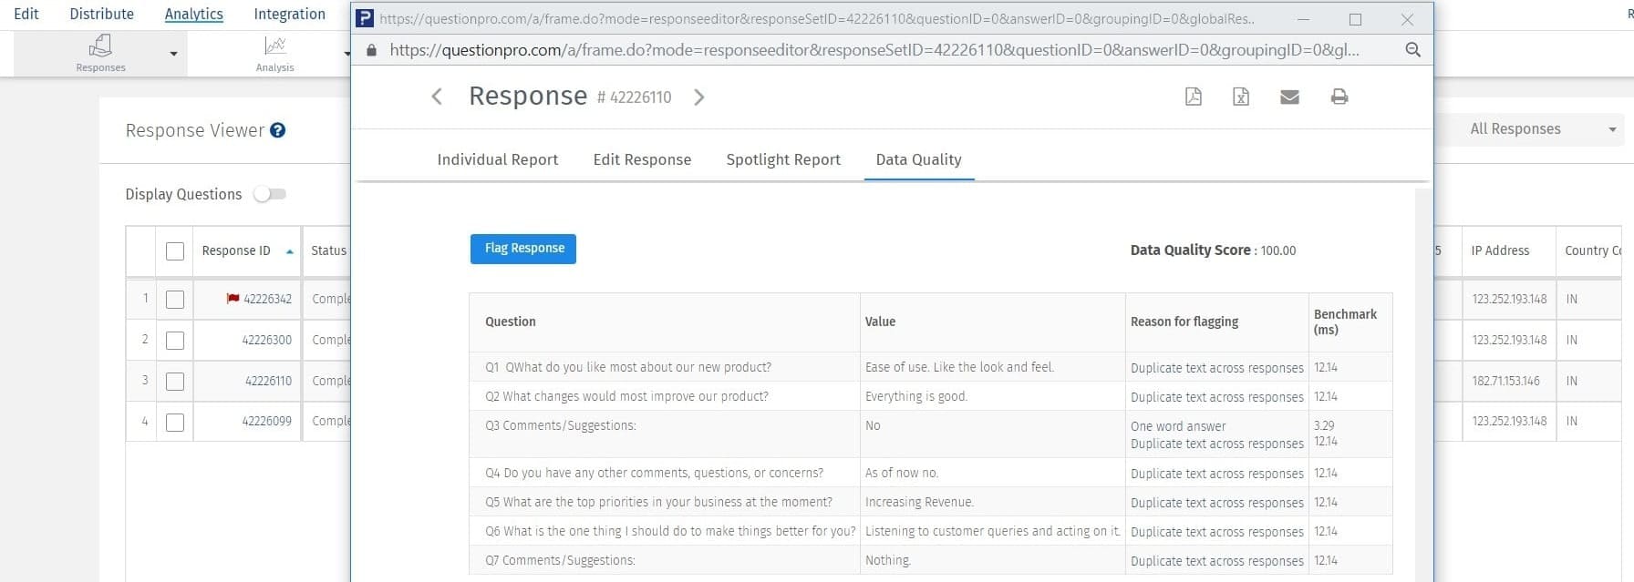Switch to Individual Report tab
The width and height of the screenshot is (1634, 582).
[x=498, y=159]
